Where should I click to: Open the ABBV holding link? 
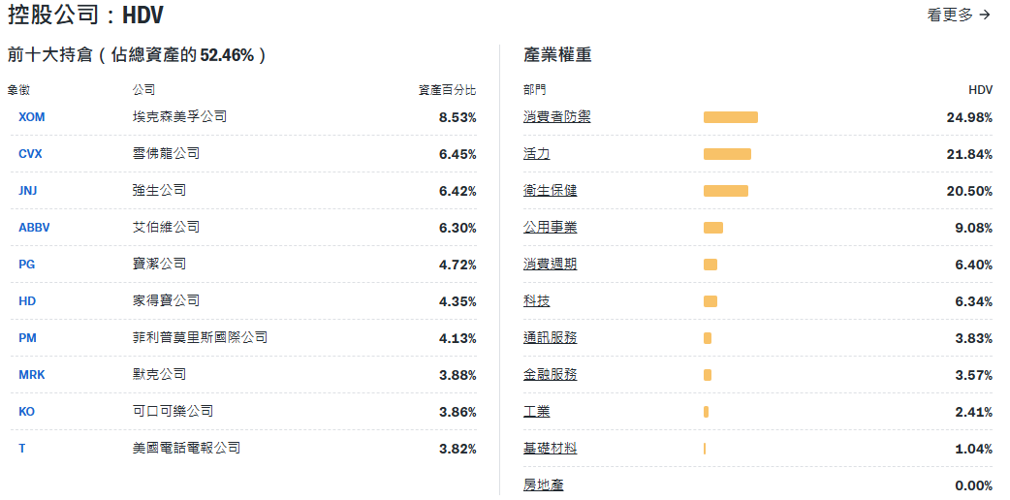pyautogui.click(x=34, y=228)
